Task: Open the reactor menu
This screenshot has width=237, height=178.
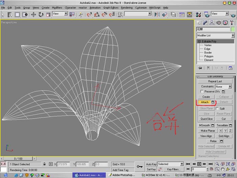Action: point(83,7)
